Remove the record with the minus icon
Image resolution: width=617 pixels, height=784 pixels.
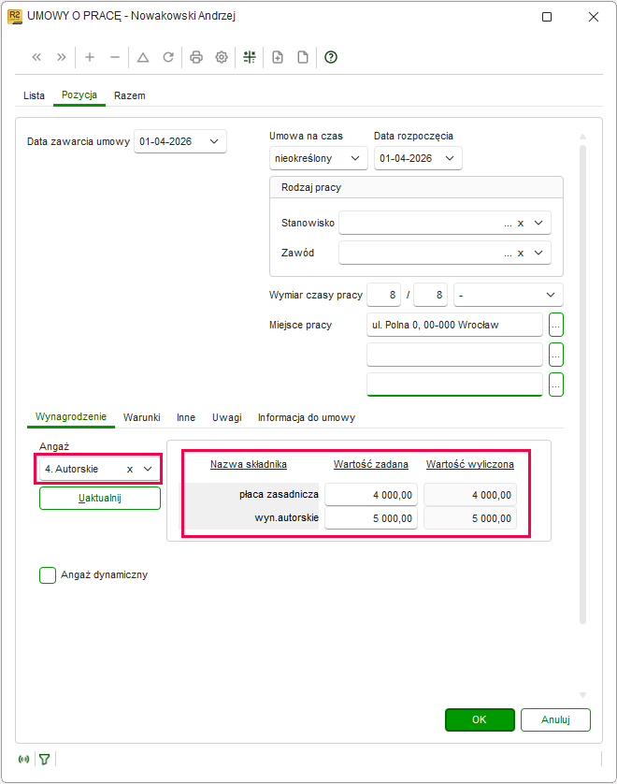click(115, 57)
